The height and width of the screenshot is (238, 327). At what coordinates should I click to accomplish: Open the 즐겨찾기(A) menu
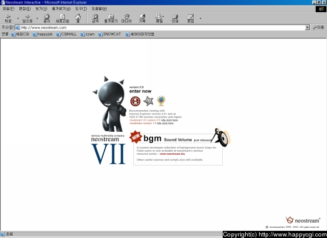[x=61, y=9]
